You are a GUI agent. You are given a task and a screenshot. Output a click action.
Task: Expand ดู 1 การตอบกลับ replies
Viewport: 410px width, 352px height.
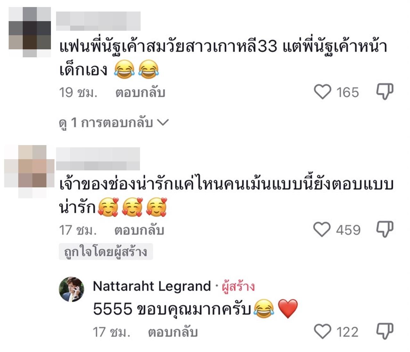(x=114, y=123)
